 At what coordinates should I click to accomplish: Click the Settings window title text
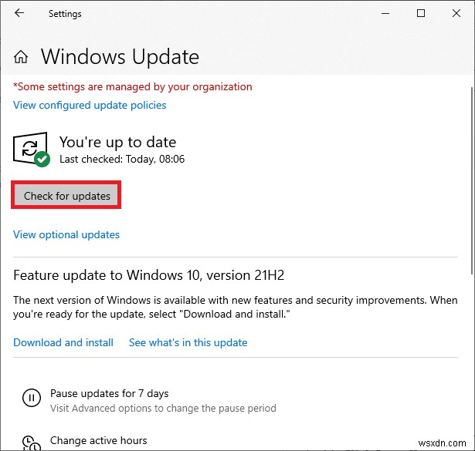pyautogui.click(x=65, y=14)
